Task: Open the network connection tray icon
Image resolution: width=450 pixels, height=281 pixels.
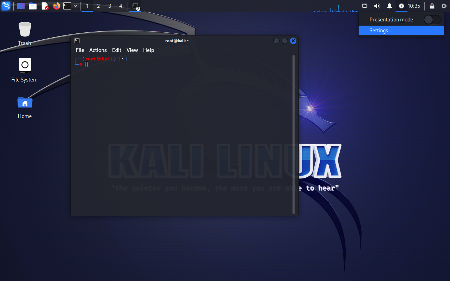Action: pos(365,6)
